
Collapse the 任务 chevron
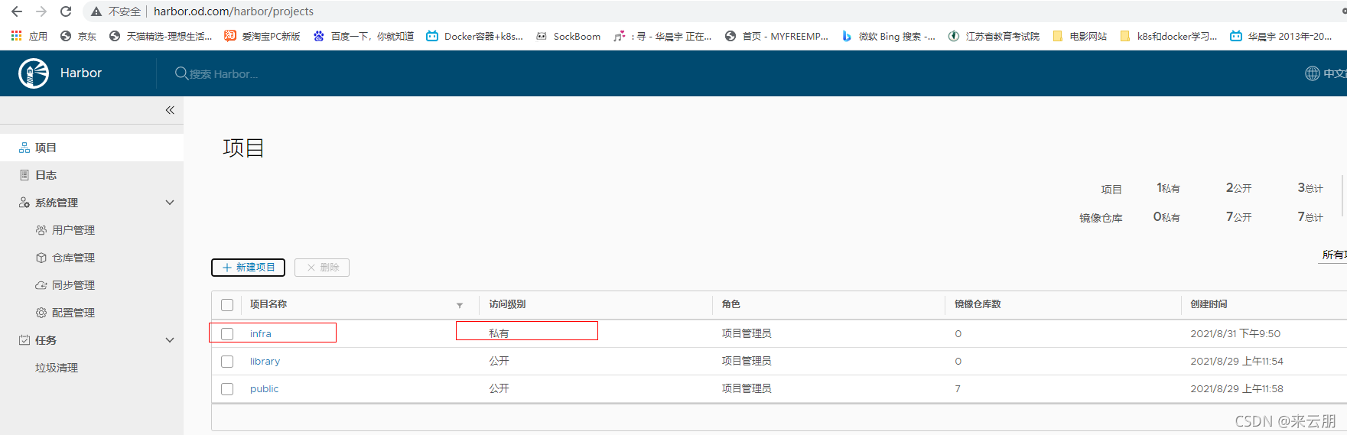pos(170,340)
